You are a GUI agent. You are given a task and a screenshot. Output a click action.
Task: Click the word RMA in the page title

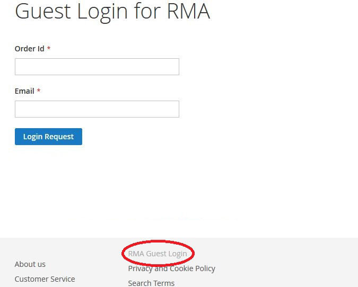coord(188,11)
